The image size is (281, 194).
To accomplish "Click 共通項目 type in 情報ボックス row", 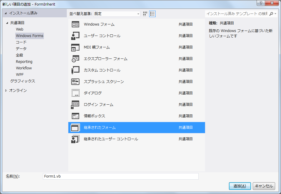I will (185, 116).
